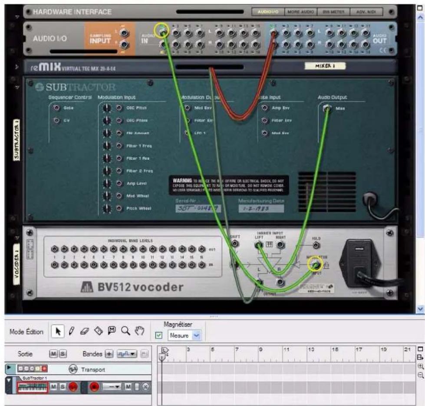Click the Transport track icon
This screenshot has width=425, height=406.
pos(72,369)
